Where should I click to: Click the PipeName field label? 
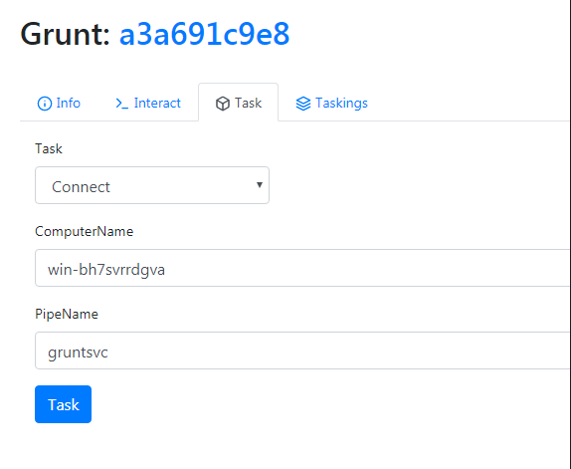pyautogui.click(x=67, y=314)
